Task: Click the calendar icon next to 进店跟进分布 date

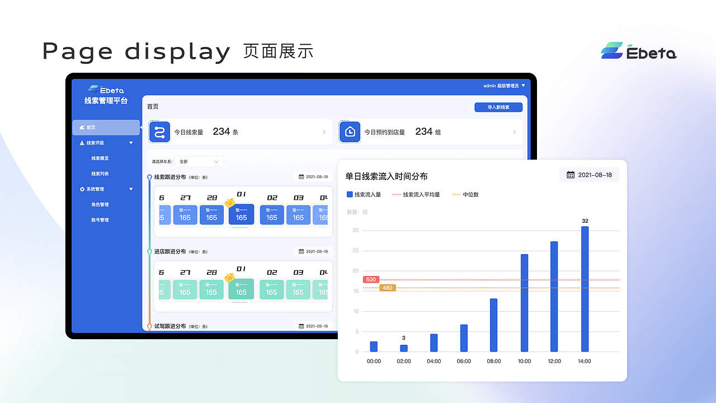Action: pos(300,251)
